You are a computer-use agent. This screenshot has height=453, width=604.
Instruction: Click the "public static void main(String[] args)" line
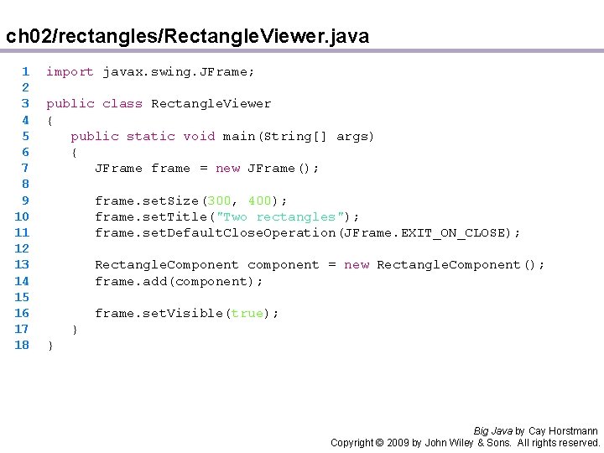[x=222, y=137]
